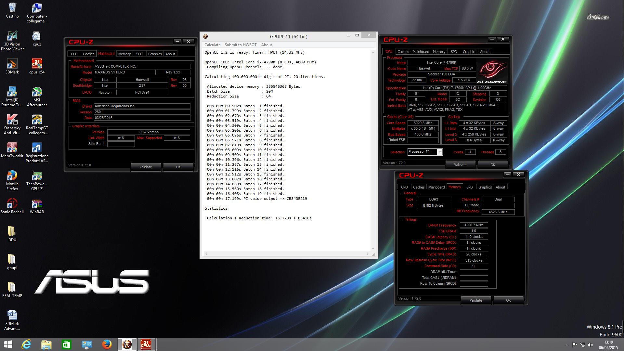Screen dimensions: 624x351
Task: Select Caches tab in Mainboard CPU-Z window
Action: (x=88, y=54)
